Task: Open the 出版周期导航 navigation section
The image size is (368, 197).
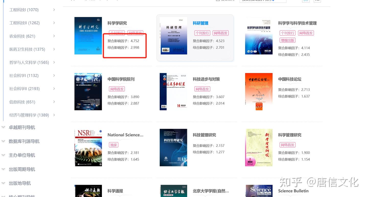Action: 22,169
